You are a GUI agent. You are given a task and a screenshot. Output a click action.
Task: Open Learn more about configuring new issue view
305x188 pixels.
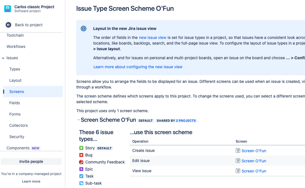point(138,67)
